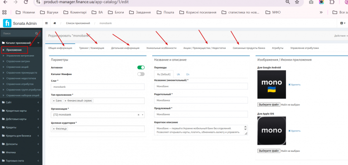Focus the Название (именительный) input field
Screen dimensions: 348x165
pyautogui.click(x=201, y=86)
